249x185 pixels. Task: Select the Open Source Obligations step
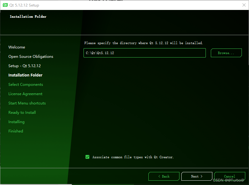[x=31, y=57]
